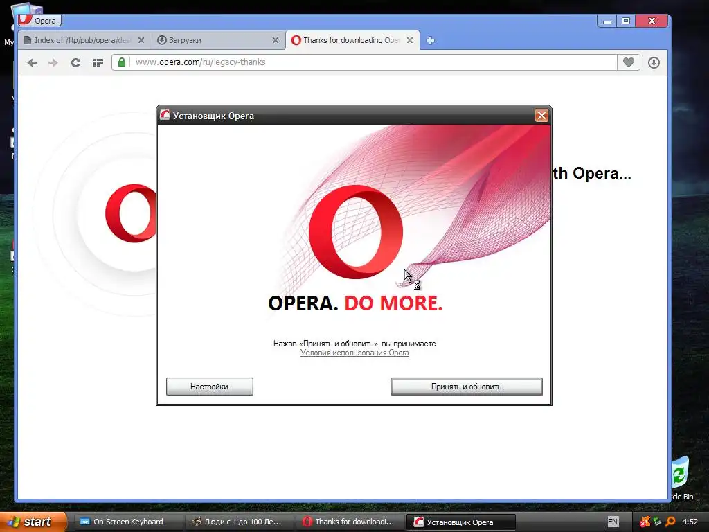Viewport: 709px width, 532px height.
Task: Click the installer title bar icon
Action: (165, 116)
